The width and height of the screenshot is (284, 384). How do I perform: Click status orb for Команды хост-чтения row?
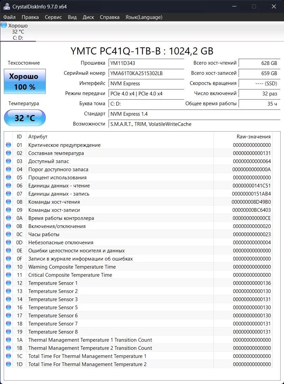(x=8, y=202)
